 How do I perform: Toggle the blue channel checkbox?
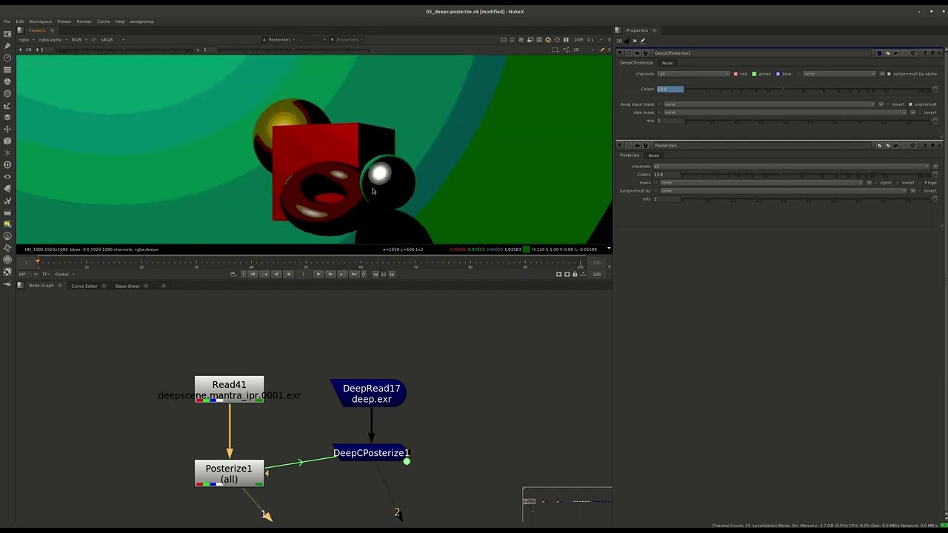(x=778, y=74)
